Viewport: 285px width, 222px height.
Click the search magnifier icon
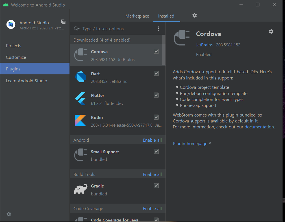[x=77, y=29]
